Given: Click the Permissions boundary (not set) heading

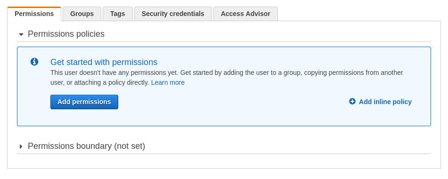Looking at the screenshot, I should pos(86,146).
